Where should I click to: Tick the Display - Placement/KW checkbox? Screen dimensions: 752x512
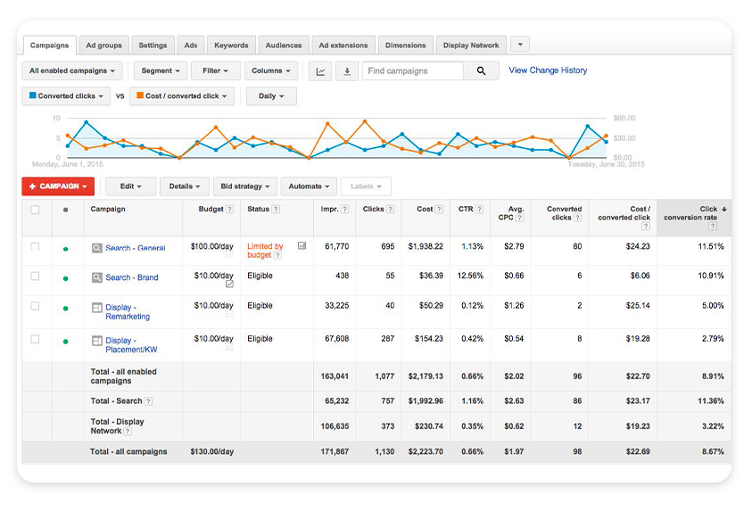tap(36, 340)
